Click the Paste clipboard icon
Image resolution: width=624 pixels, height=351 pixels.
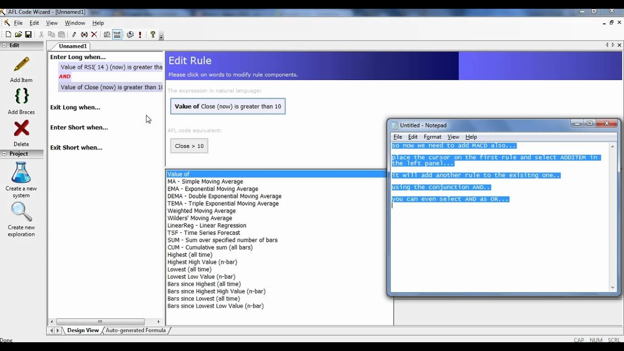pyautogui.click(x=61, y=35)
